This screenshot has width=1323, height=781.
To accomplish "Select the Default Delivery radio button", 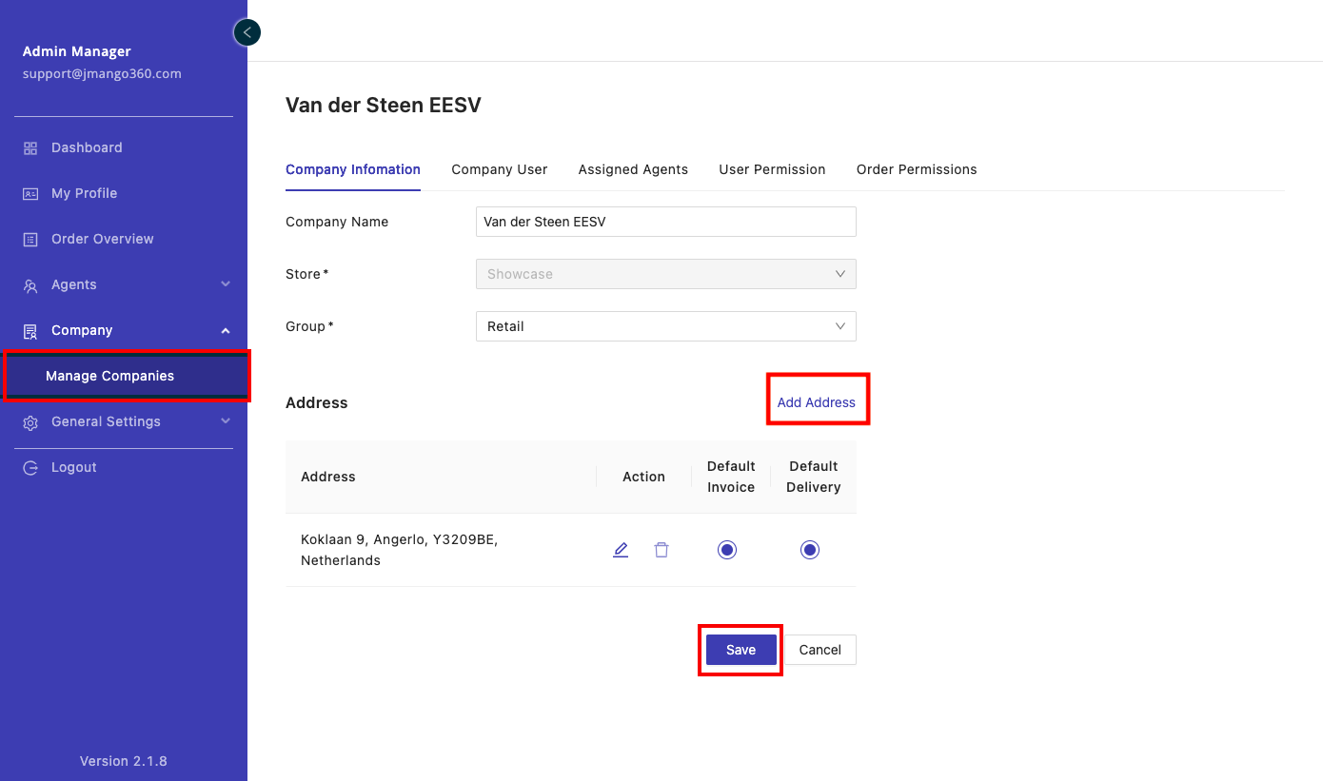I will point(810,550).
